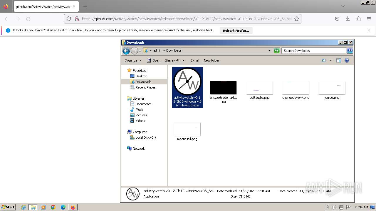Select activitywatch setup exe file
Viewport: 376px width, 211px height.
pos(187,87)
